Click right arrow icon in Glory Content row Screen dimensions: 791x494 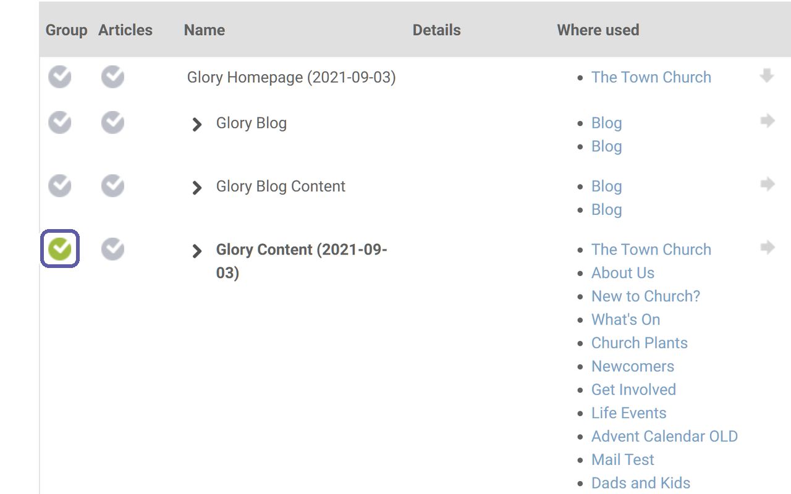tap(768, 247)
